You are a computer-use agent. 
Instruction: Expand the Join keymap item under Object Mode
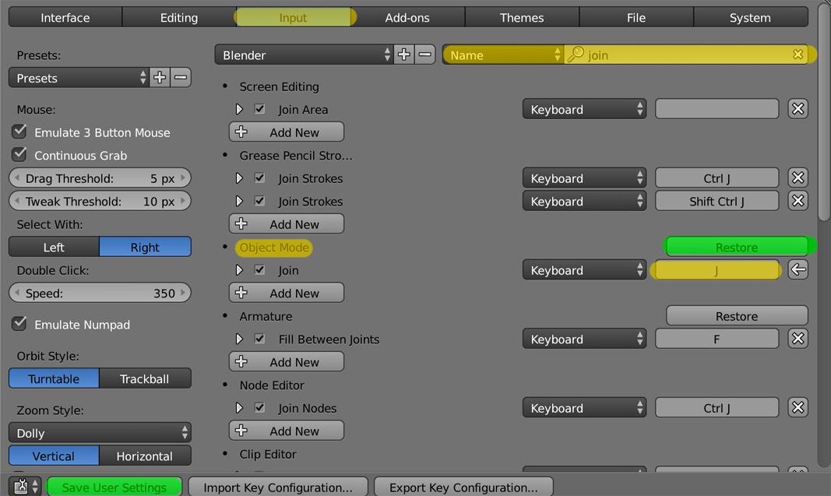click(240, 270)
